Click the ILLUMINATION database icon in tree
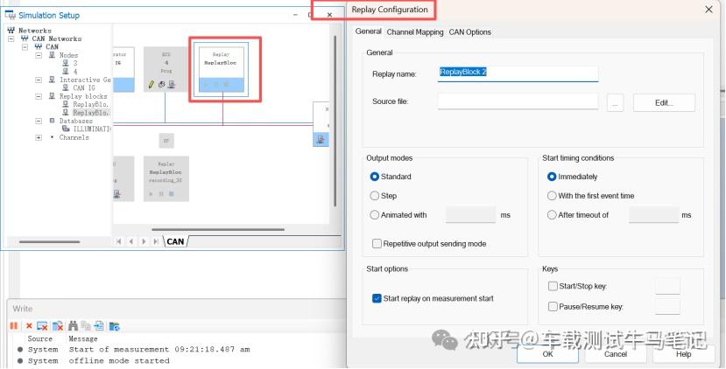 point(66,129)
